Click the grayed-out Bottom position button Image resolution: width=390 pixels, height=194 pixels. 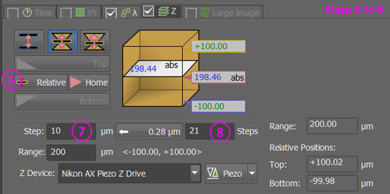(x=62, y=102)
